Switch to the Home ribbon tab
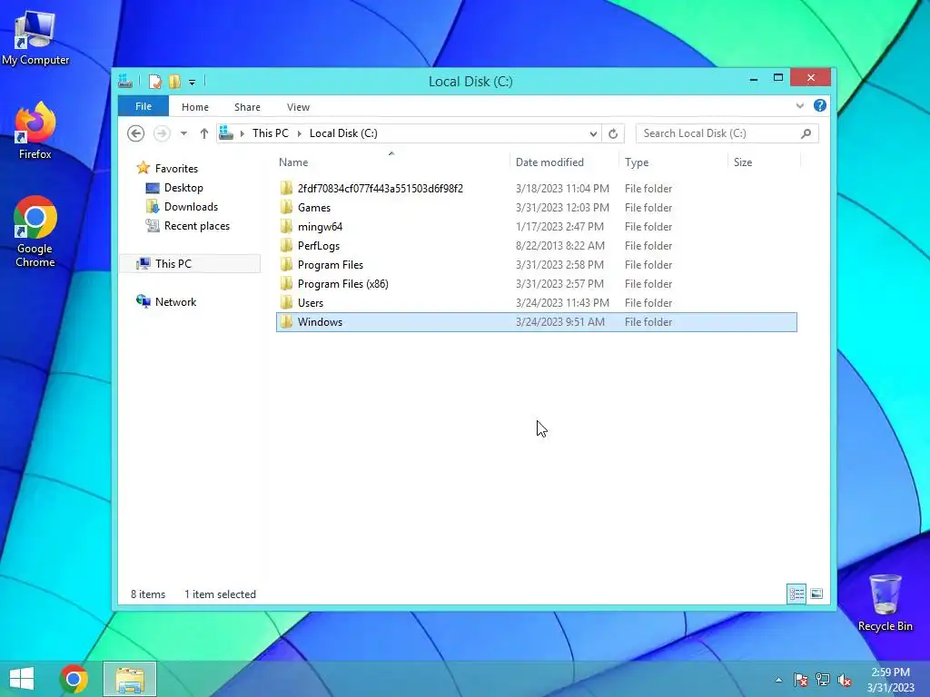 [195, 107]
